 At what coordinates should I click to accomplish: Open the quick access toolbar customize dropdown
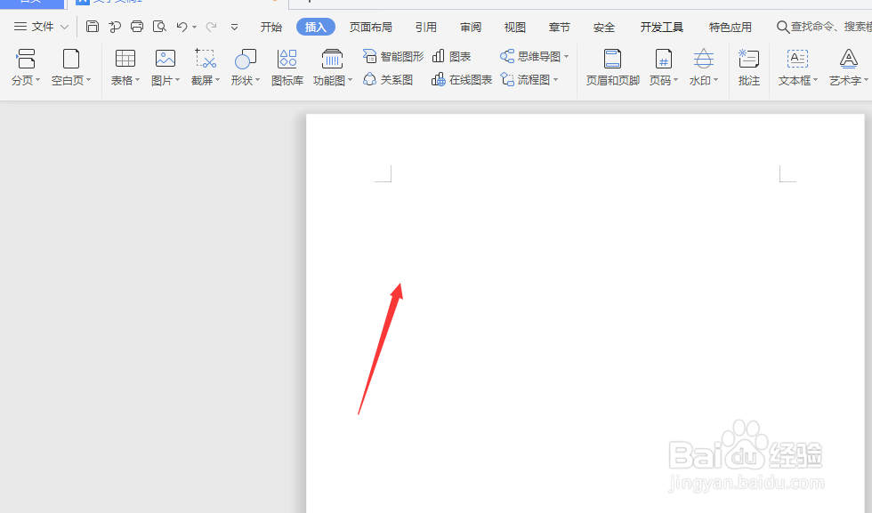[x=234, y=26]
